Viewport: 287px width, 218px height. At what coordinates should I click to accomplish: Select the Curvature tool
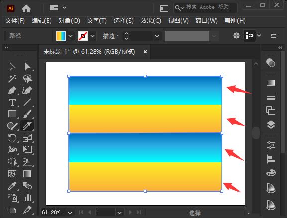[27, 90]
